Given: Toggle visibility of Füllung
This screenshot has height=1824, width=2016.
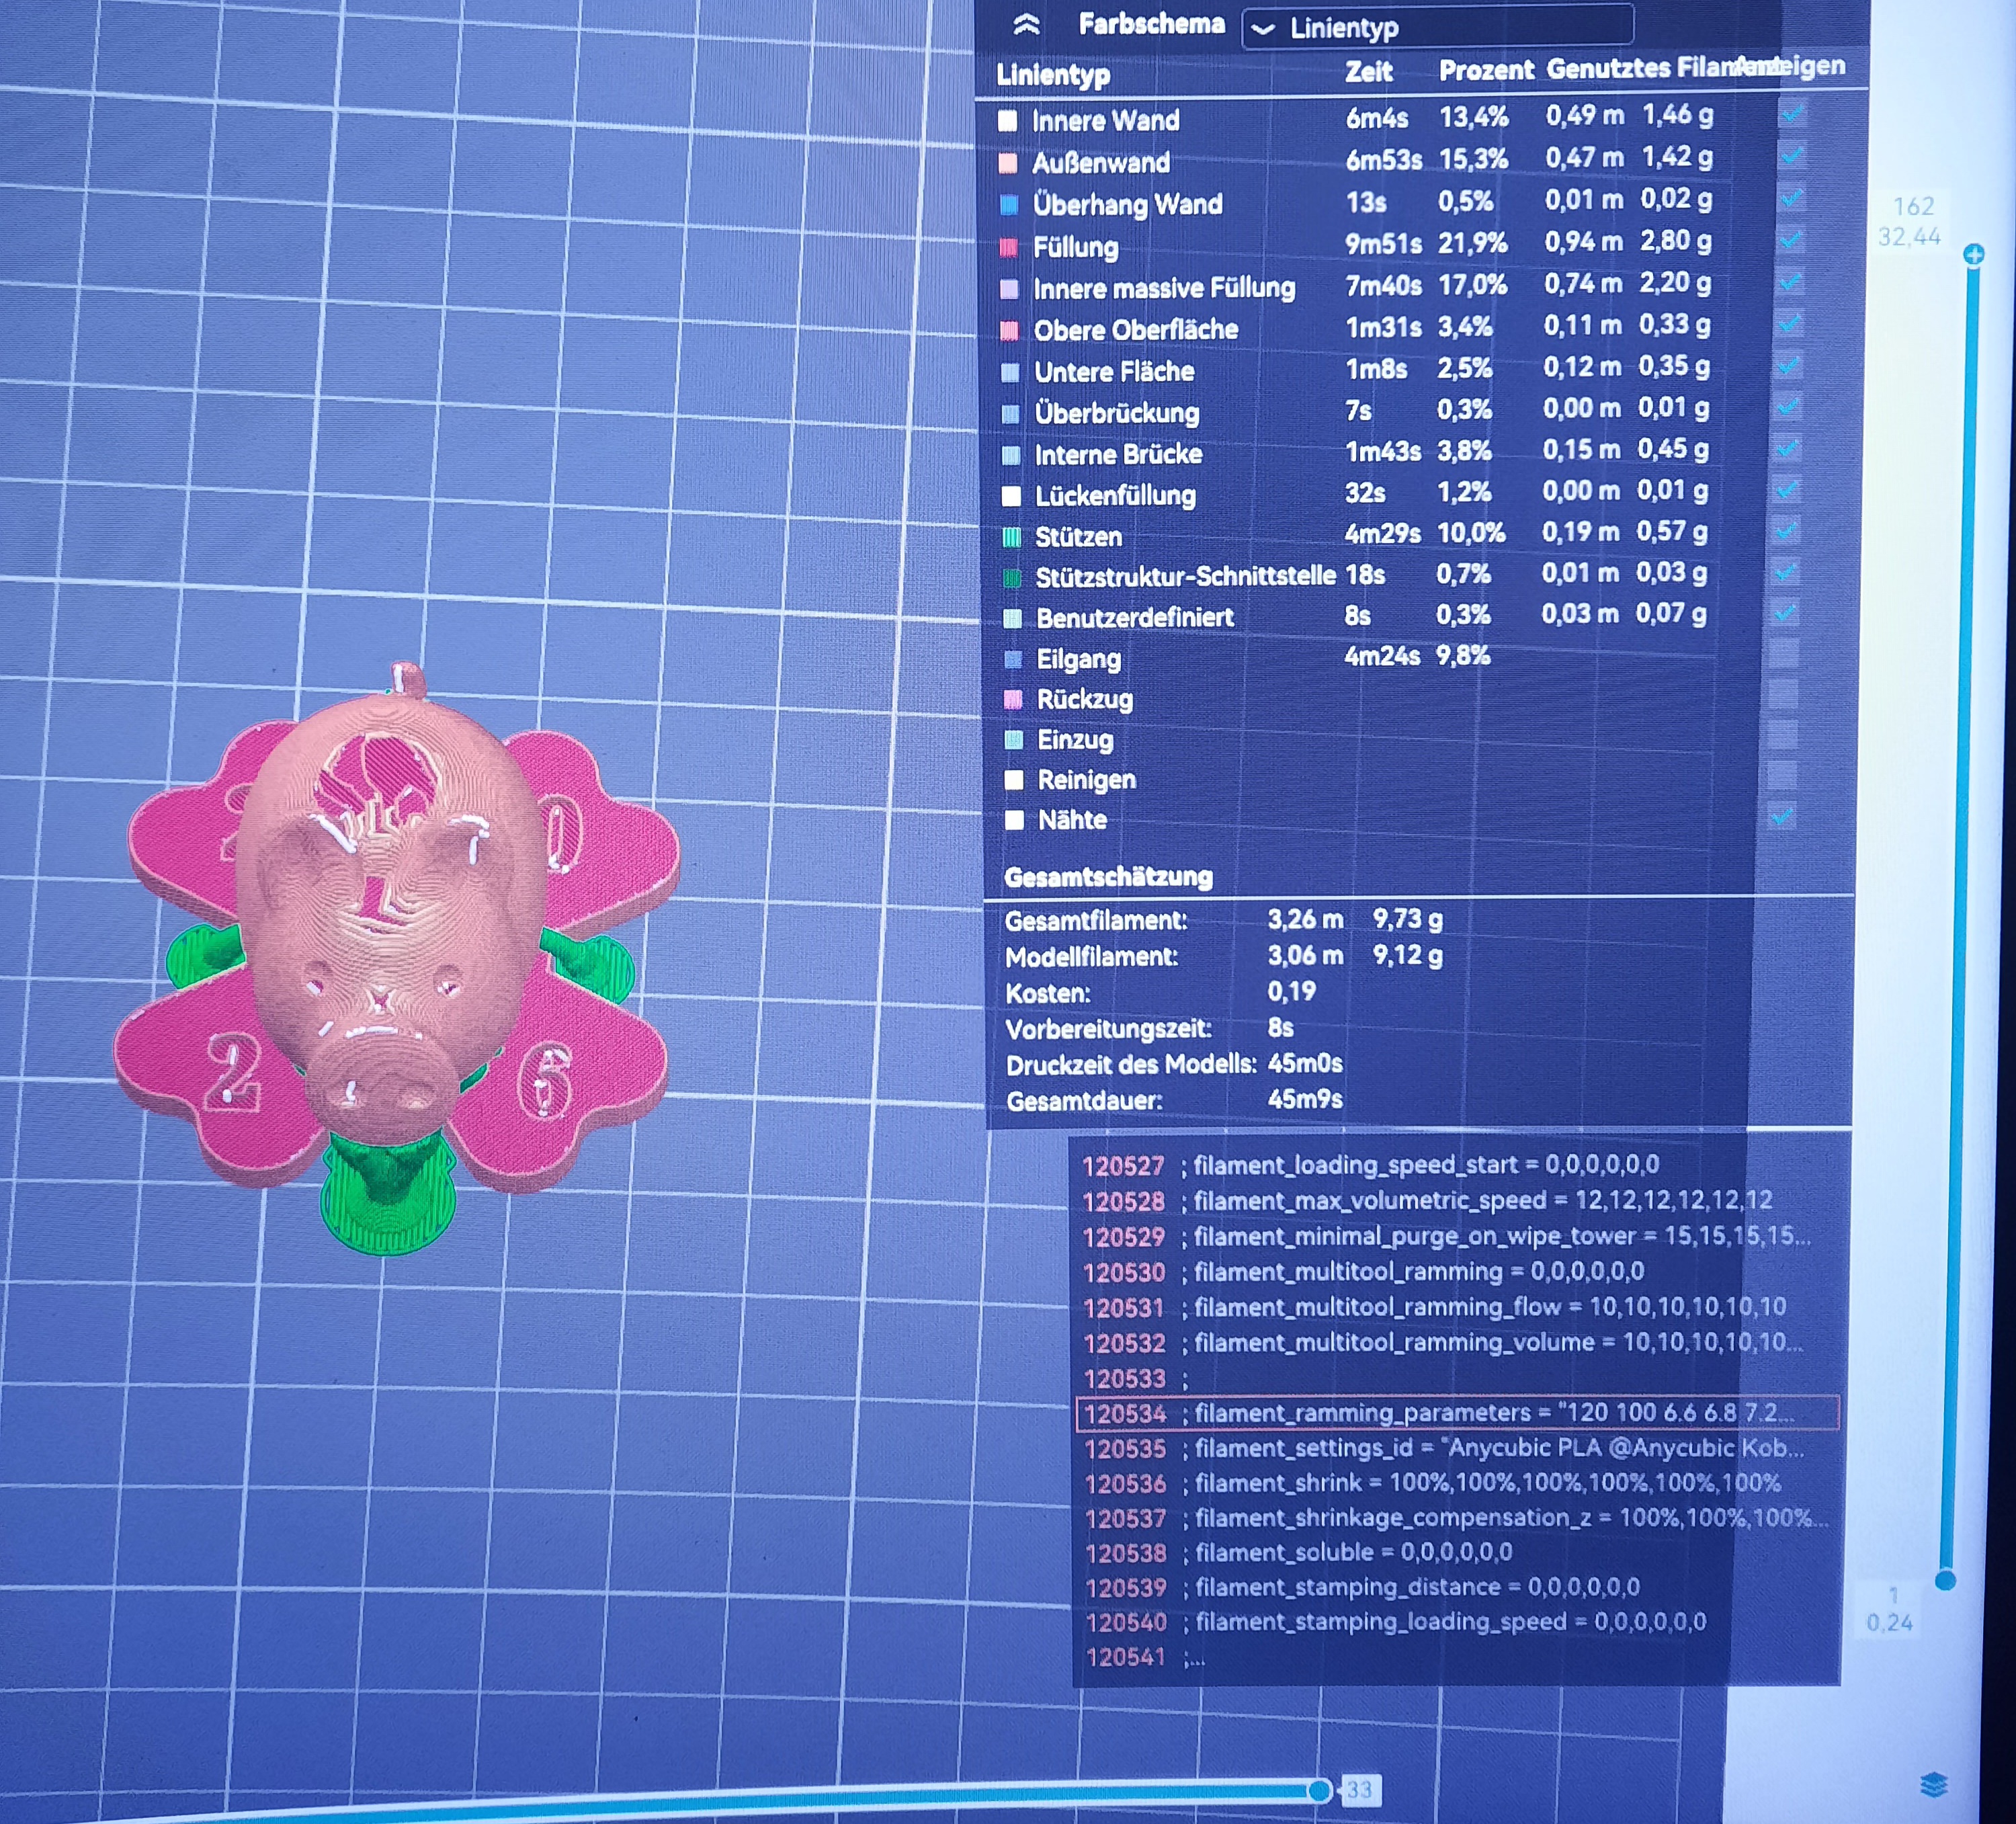Looking at the screenshot, I should click(1791, 240).
